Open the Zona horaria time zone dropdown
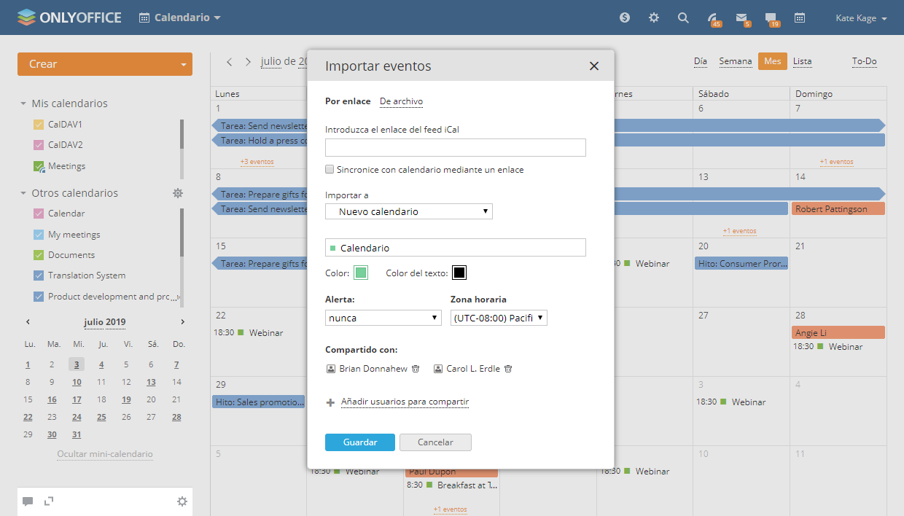This screenshot has height=516, width=904. click(x=499, y=318)
